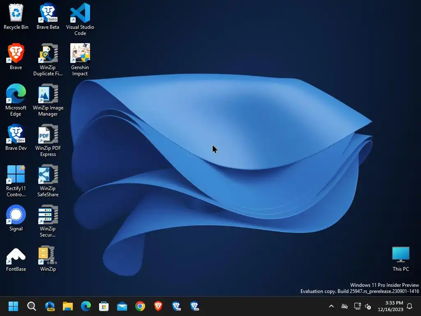This screenshot has height=316, width=421.
Task: Select the Recycle Bin desktop icon
Action: pos(16,16)
